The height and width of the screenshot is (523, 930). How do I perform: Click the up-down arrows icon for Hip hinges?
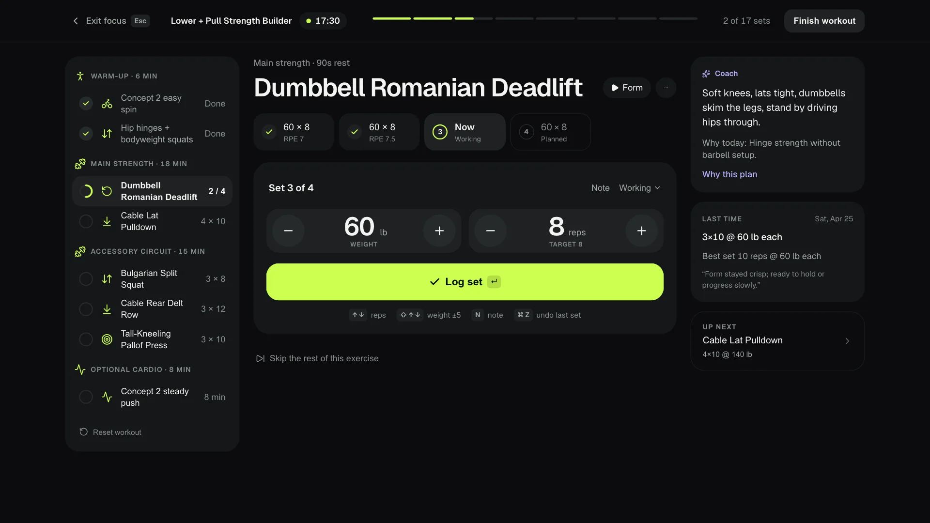(107, 134)
